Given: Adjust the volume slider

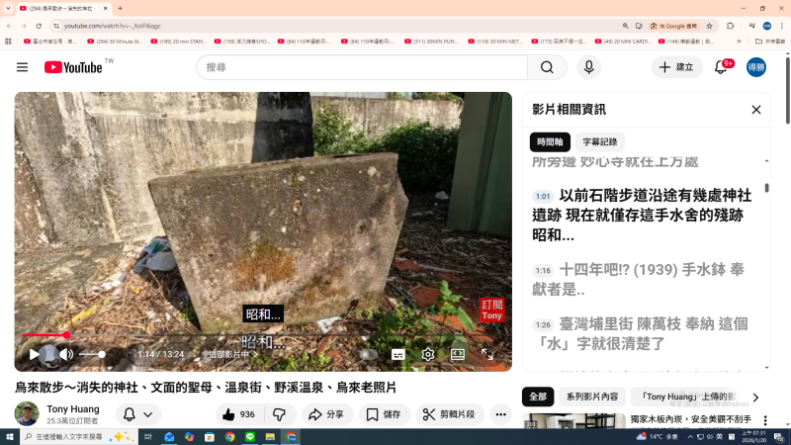Looking at the screenshot, I should point(92,354).
